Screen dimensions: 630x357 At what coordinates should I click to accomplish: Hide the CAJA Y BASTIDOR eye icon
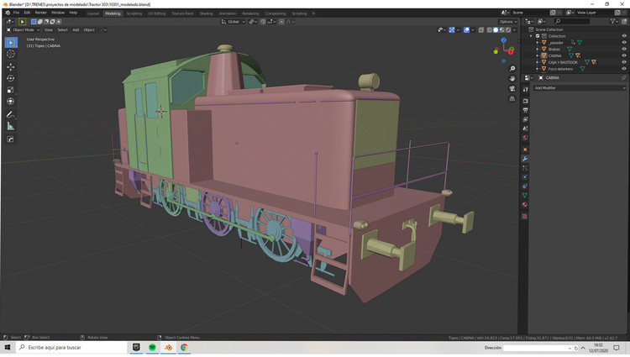pos(624,62)
